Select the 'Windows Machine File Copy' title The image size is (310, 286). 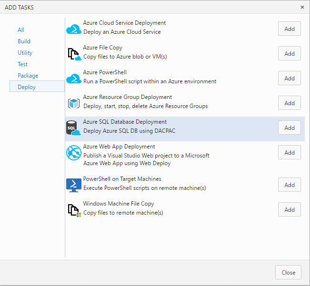pyautogui.click(x=119, y=204)
